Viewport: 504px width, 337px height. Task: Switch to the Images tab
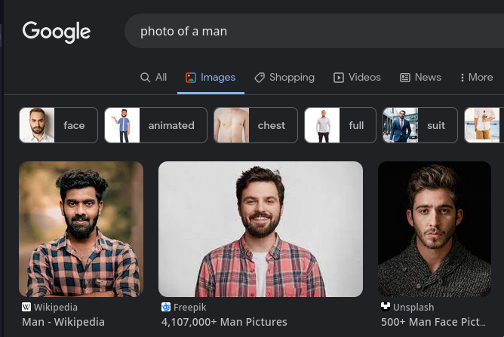[211, 78]
